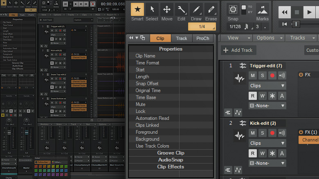Screen dimensions: 319x179
Task: Open Clips edit filter dropdown on Trigger-edit
Action: tap(267, 86)
